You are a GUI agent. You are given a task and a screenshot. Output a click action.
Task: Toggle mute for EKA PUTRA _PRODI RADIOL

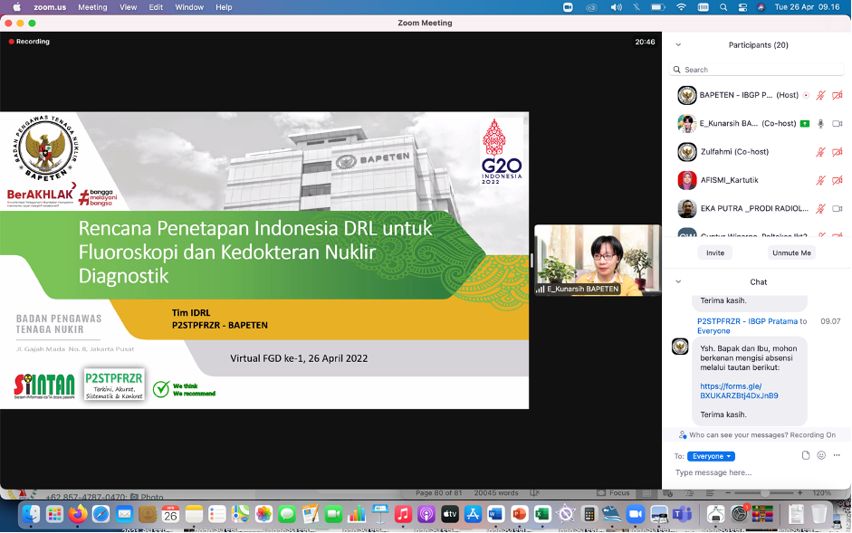820,208
